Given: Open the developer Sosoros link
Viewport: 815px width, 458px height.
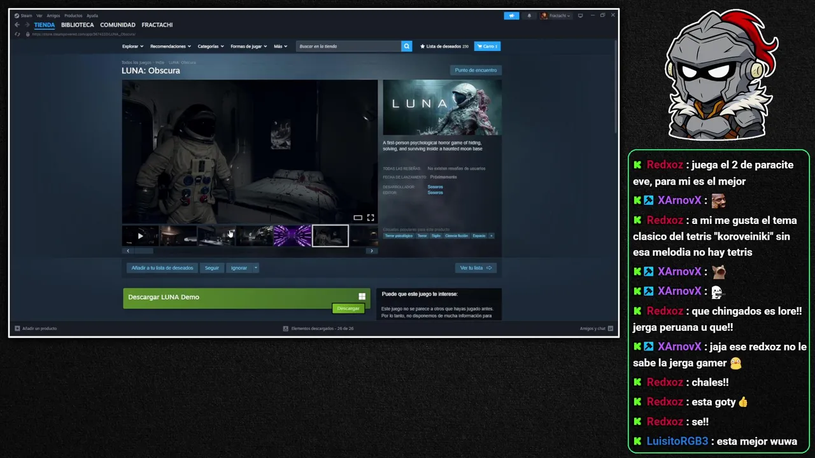Looking at the screenshot, I should pyautogui.click(x=435, y=187).
